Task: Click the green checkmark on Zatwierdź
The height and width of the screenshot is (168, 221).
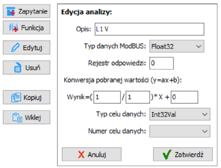Action: tap(167, 154)
